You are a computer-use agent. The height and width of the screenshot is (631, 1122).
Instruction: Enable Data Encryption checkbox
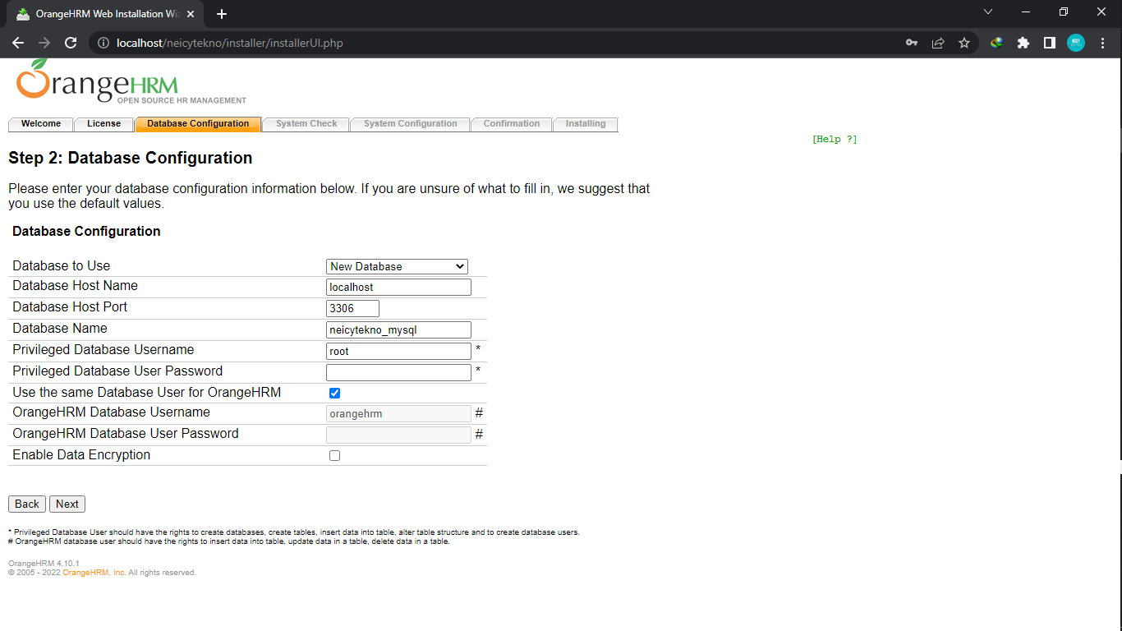click(334, 456)
